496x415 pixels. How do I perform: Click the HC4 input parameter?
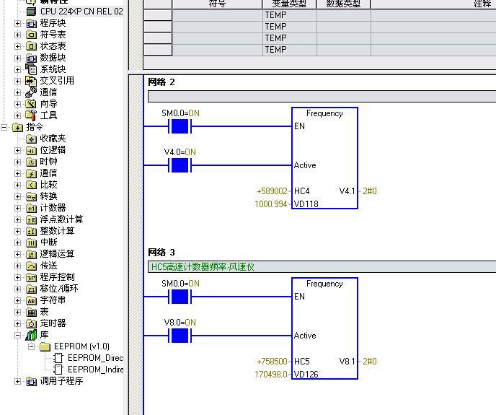302,191
